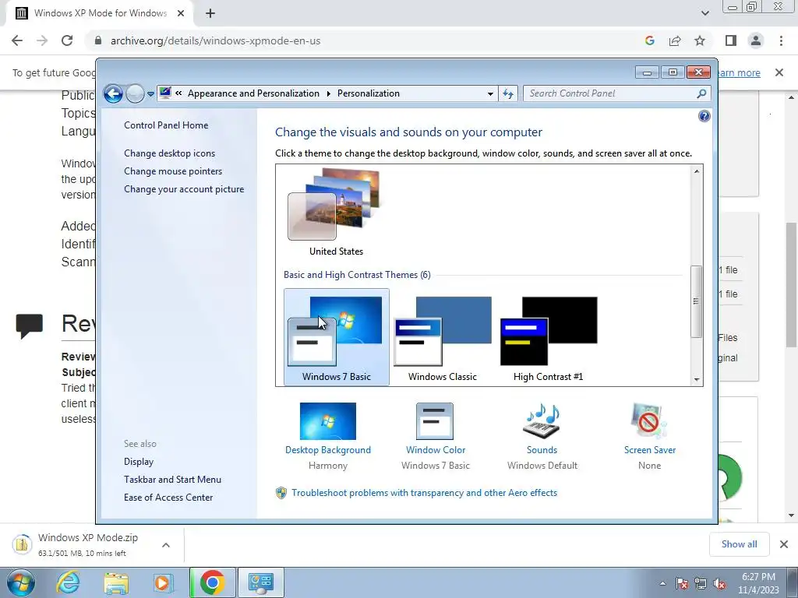Switch to Chrome on the taskbar
Viewport: 798px width, 598px height.
[x=213, y=582]
